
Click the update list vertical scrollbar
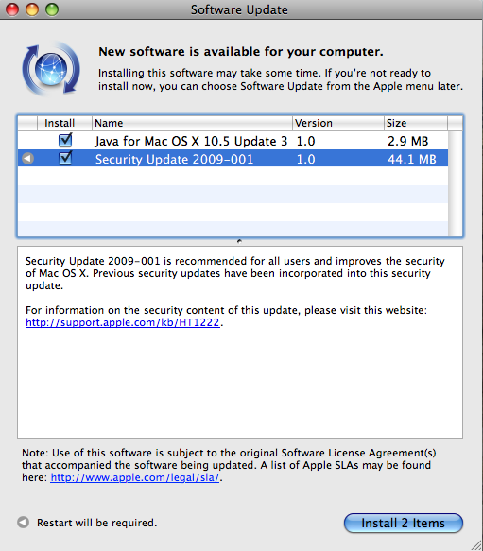456,183
